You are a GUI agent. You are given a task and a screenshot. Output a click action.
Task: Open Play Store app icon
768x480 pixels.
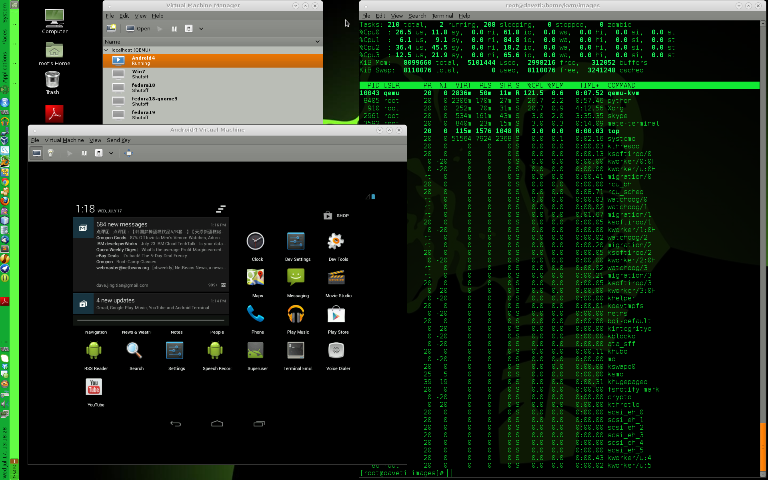click(336, 314)
